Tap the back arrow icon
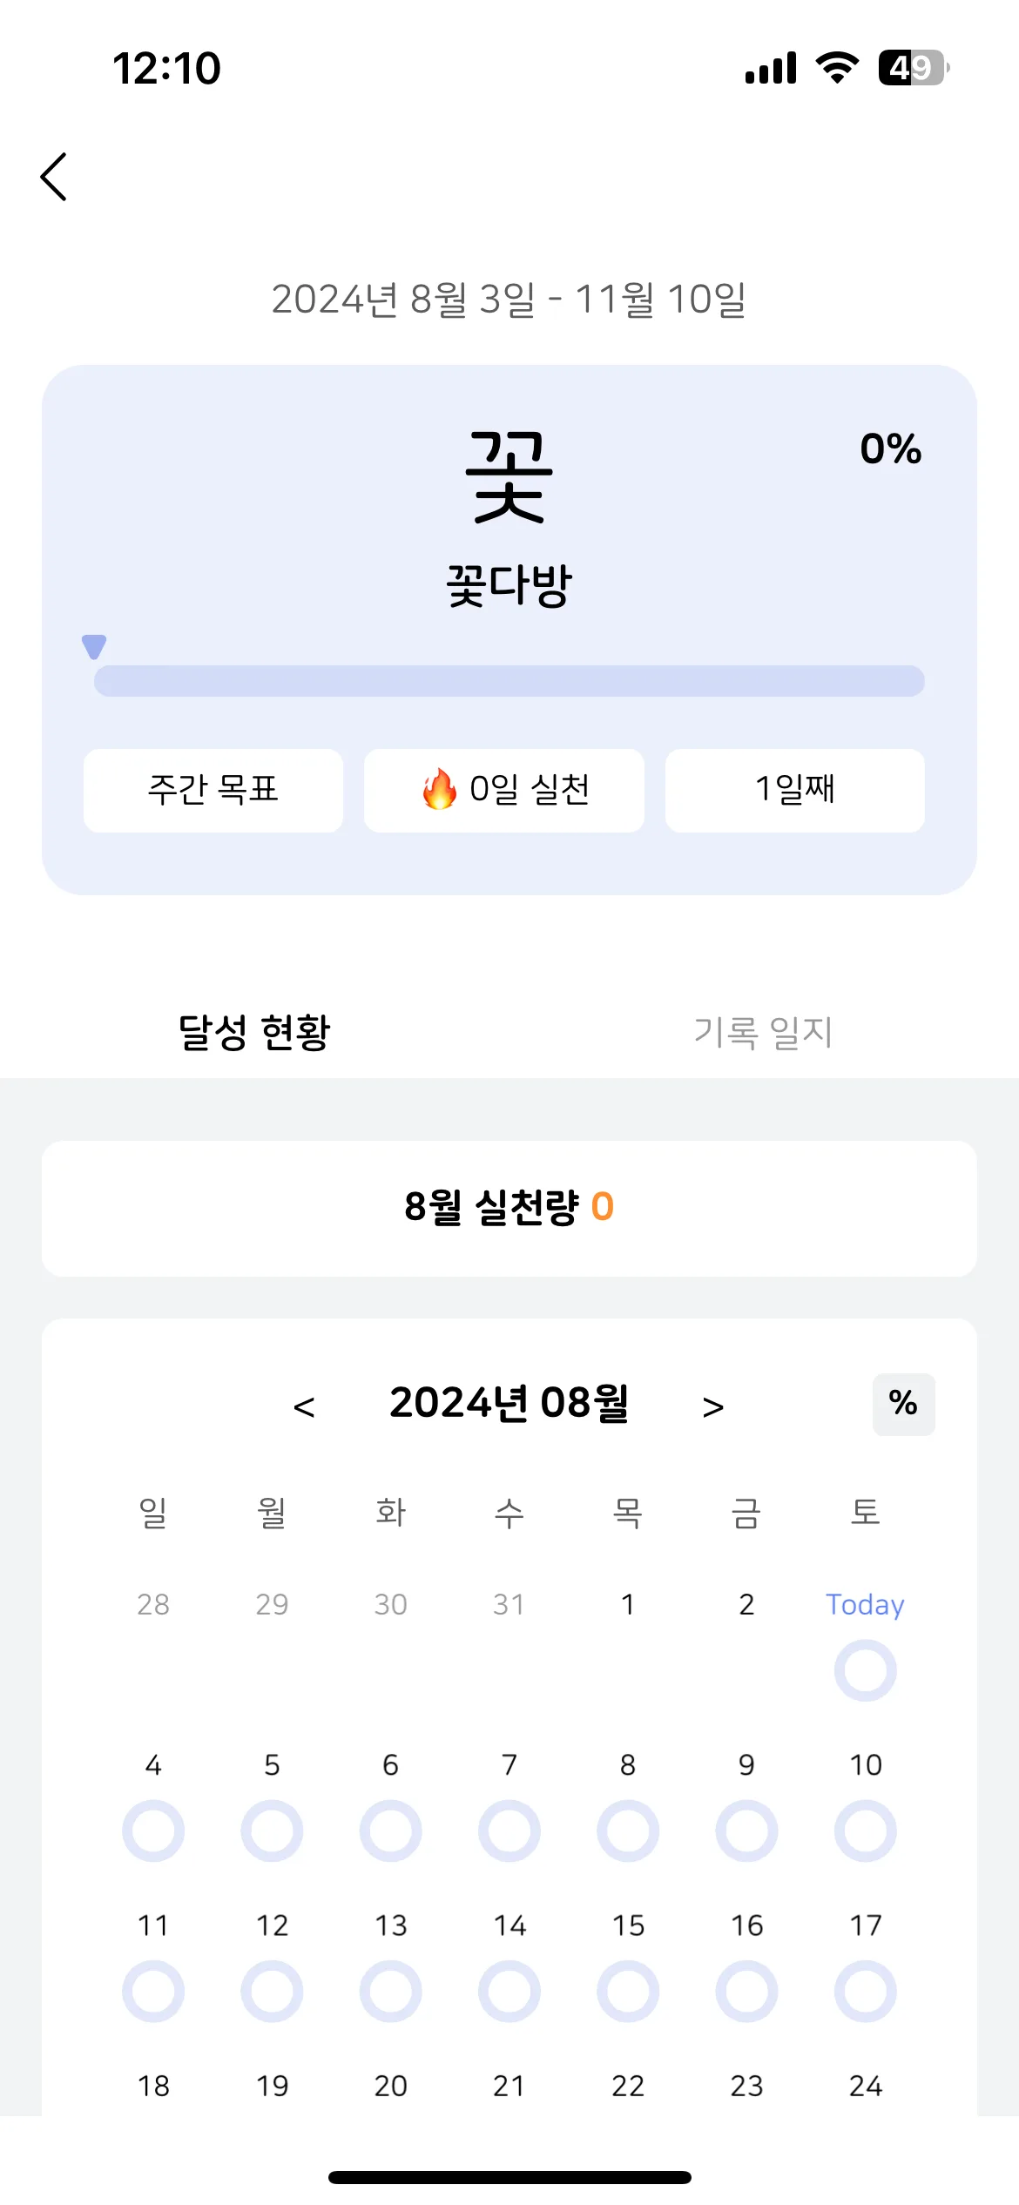 54,177
